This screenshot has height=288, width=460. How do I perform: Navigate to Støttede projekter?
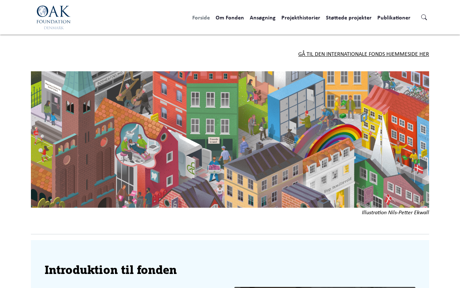[x=349, y=18]
